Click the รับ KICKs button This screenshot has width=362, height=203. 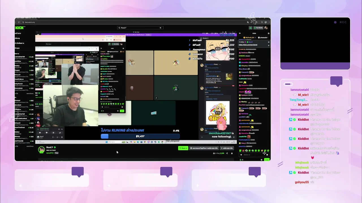click(258, 28)
